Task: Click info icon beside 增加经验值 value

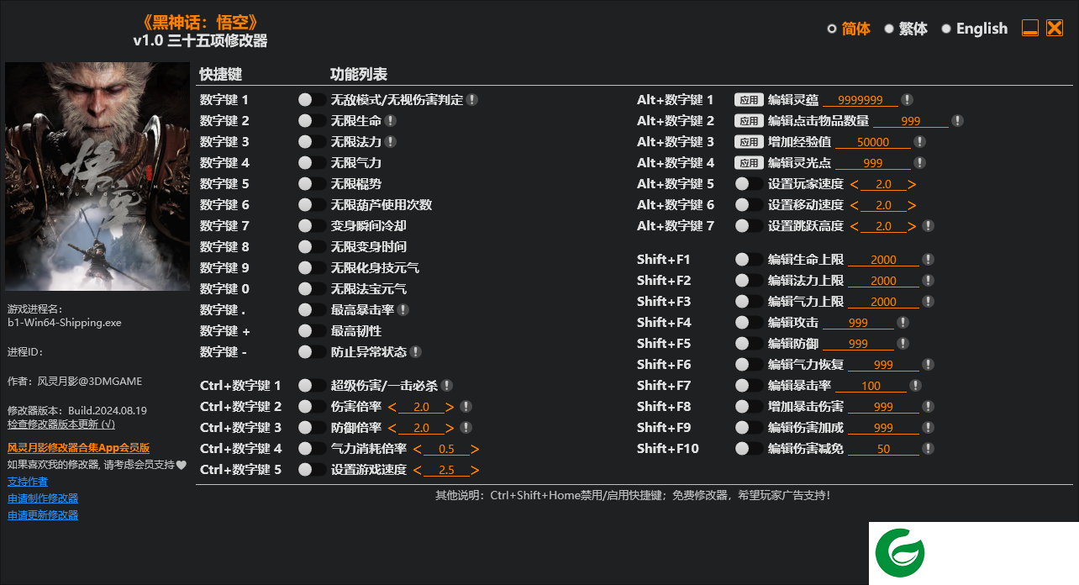Action: click(919, 142)
